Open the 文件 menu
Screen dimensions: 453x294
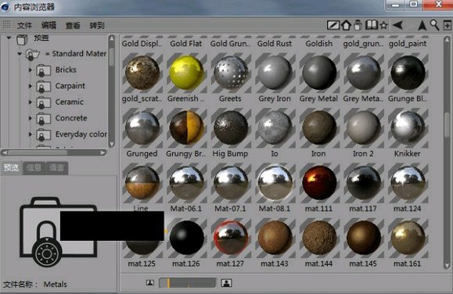point(24,26)
